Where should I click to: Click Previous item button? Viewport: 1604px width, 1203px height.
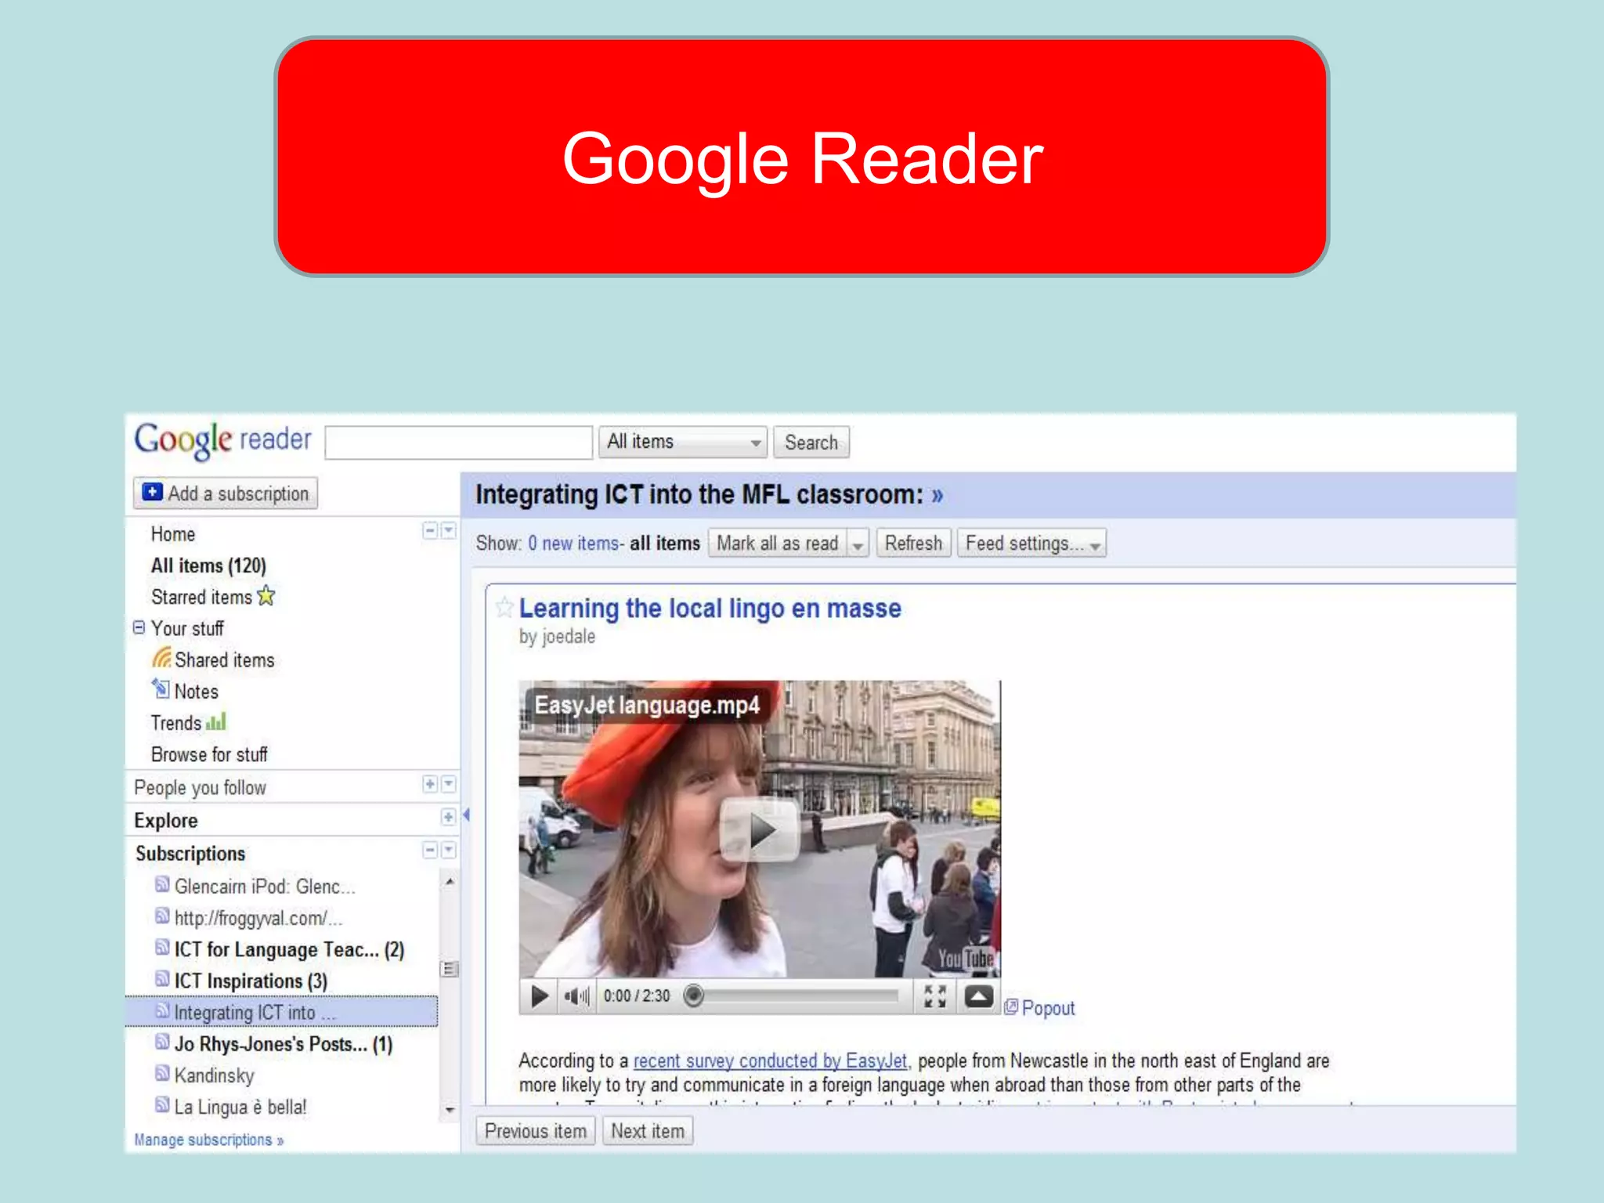click(x=536, y=1131)
